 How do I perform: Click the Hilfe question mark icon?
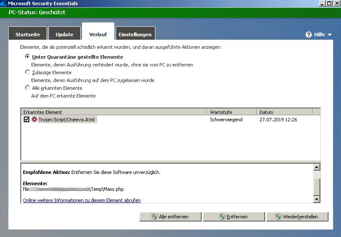pyautogui.click(x=308, y=35)
